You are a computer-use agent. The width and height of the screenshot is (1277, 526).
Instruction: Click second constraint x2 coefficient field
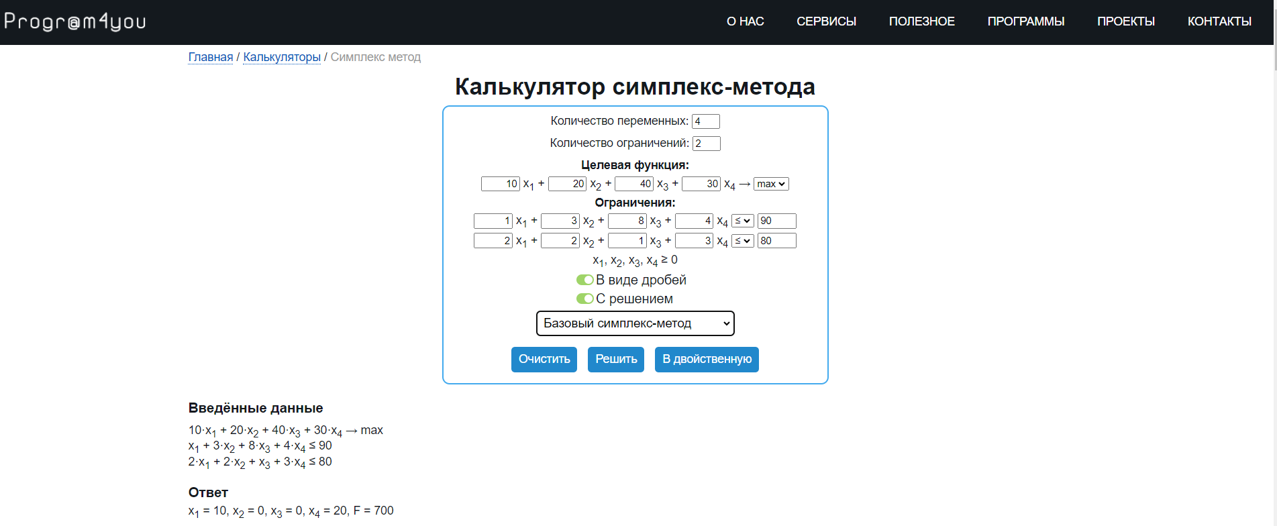point(560,241)
